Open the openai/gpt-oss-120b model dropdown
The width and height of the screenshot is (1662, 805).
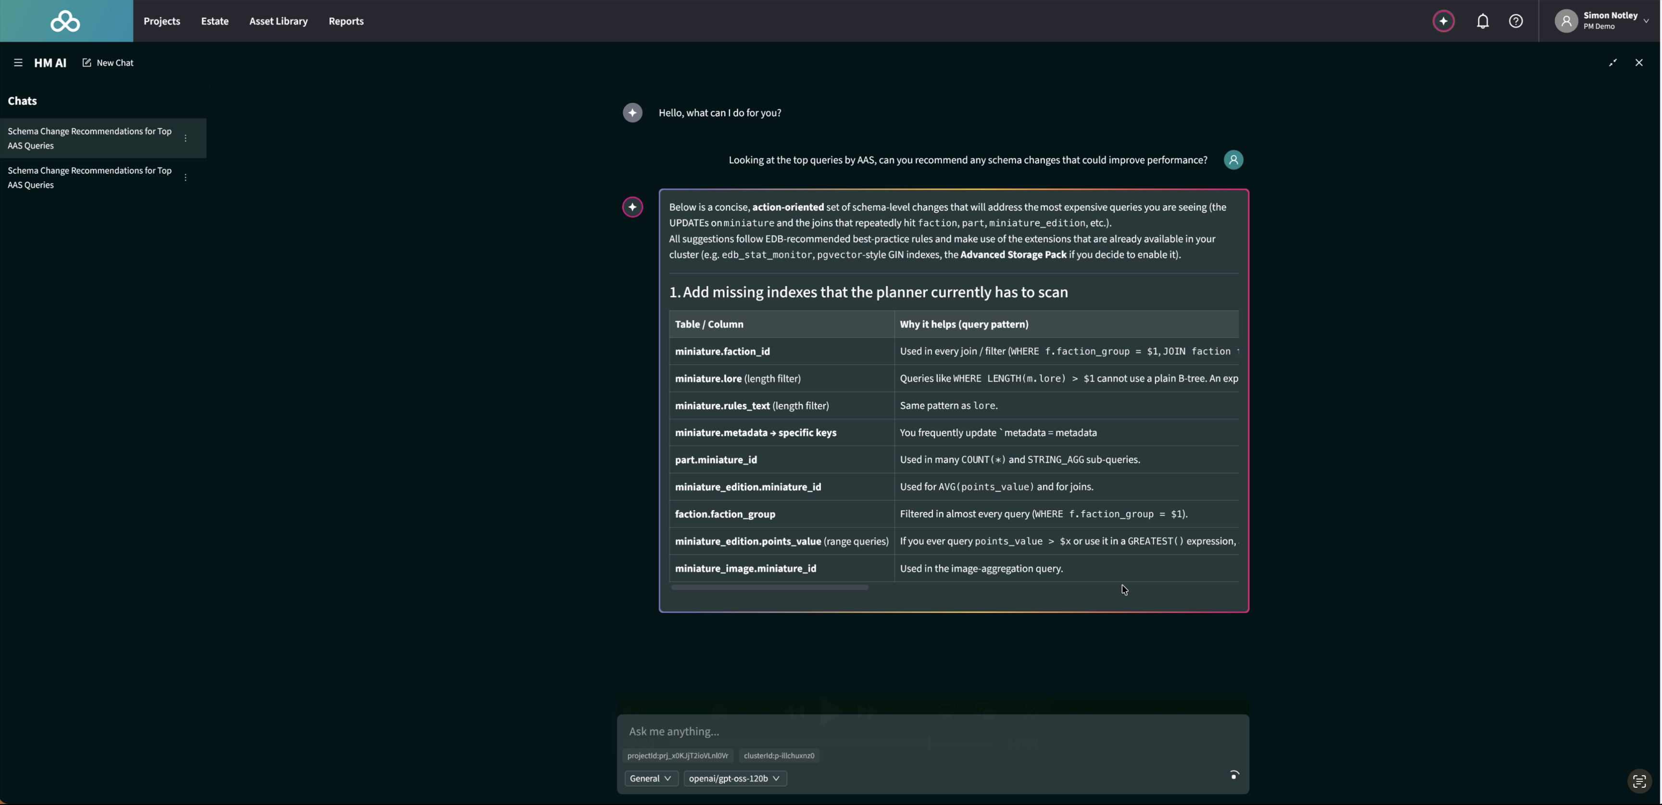tap(734, 779)
